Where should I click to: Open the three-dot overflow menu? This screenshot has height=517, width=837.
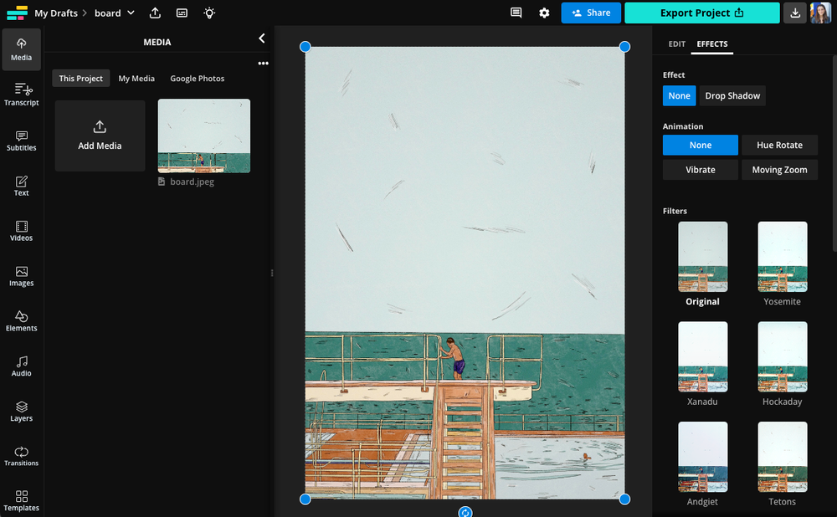click(x=263, y=63)
